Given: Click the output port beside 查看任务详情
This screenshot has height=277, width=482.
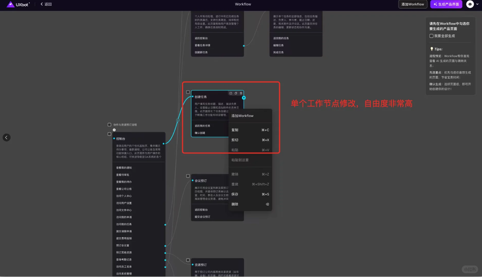Looking at the screenshot, I should click(244, 46).
